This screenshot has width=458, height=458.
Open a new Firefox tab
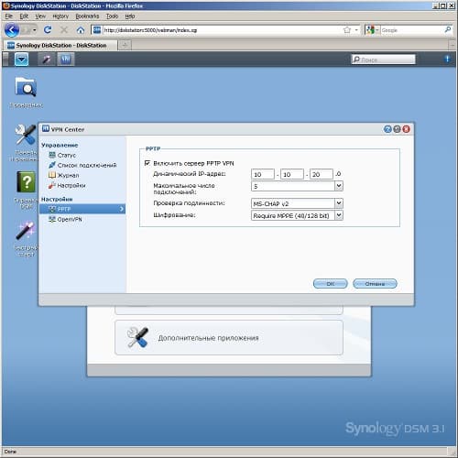(125, 45)
